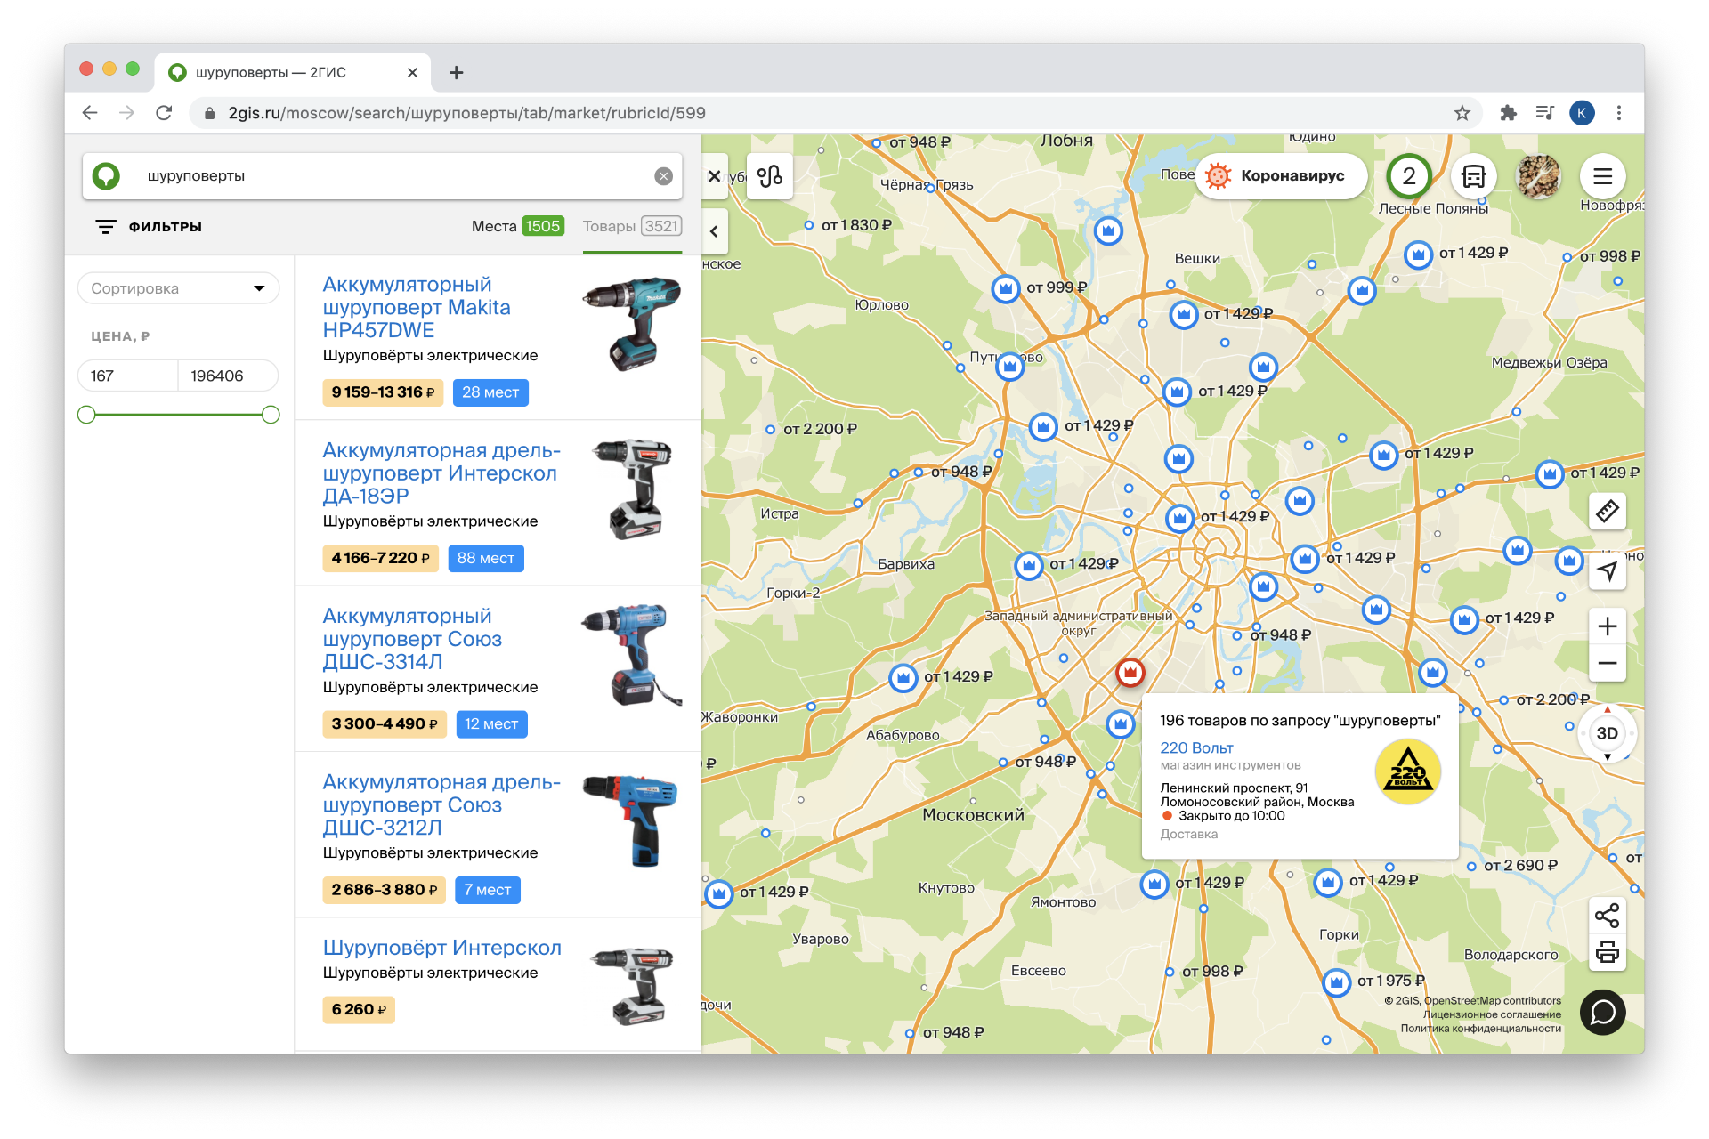Click the browser address bar URL

pos(466,113)
